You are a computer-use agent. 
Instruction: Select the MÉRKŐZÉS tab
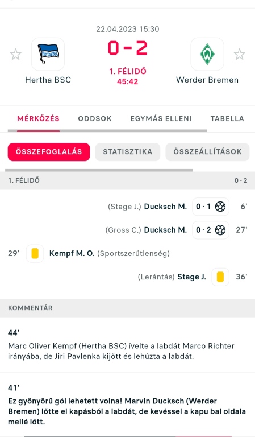point(39,118)
